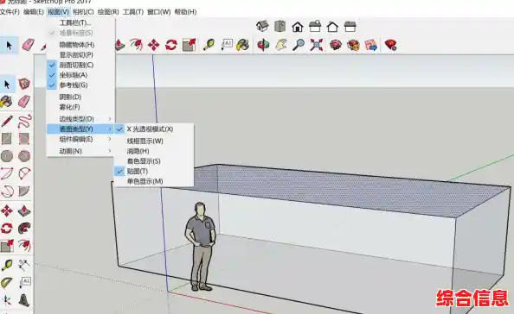
Task: Expand the 动画(N) submenu
Action: pyautogui.click(x=80, y=151)
